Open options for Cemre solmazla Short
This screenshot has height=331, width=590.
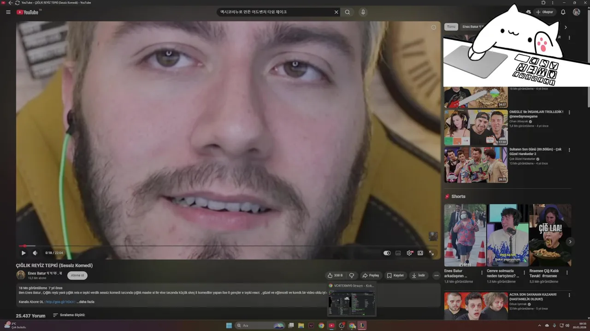[x=524, y=273]
